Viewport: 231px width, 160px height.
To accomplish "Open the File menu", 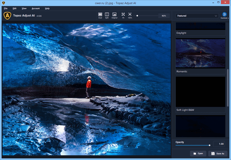I will (x=5, y=8).
